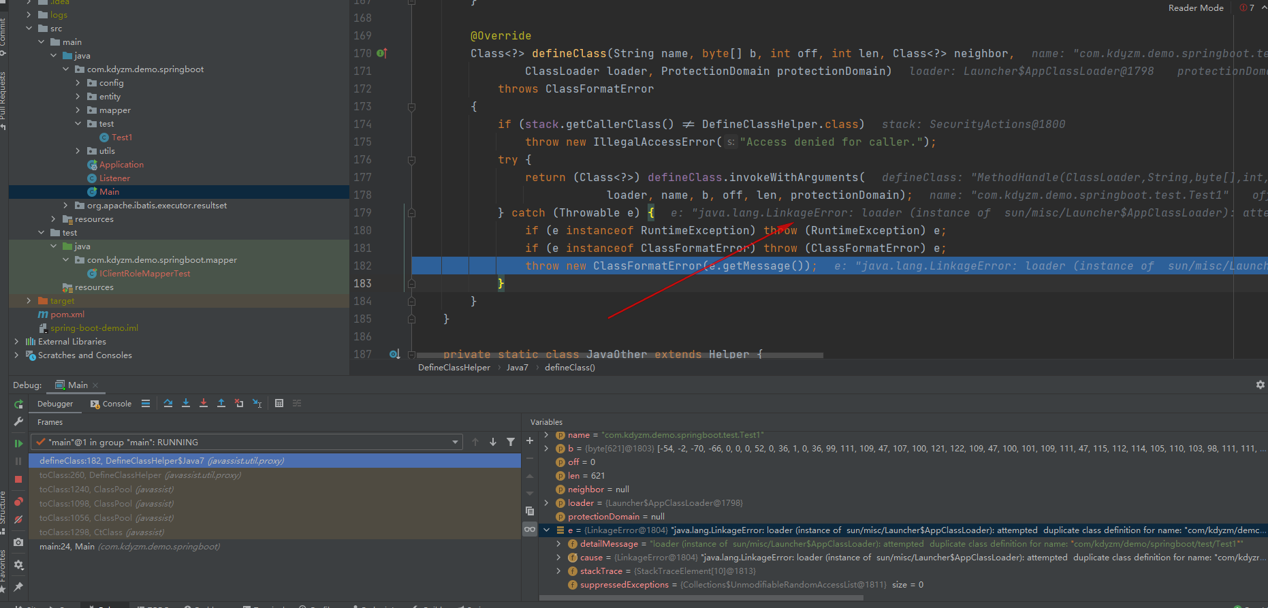Expand the 'target' folder

(x=29, y=301)
